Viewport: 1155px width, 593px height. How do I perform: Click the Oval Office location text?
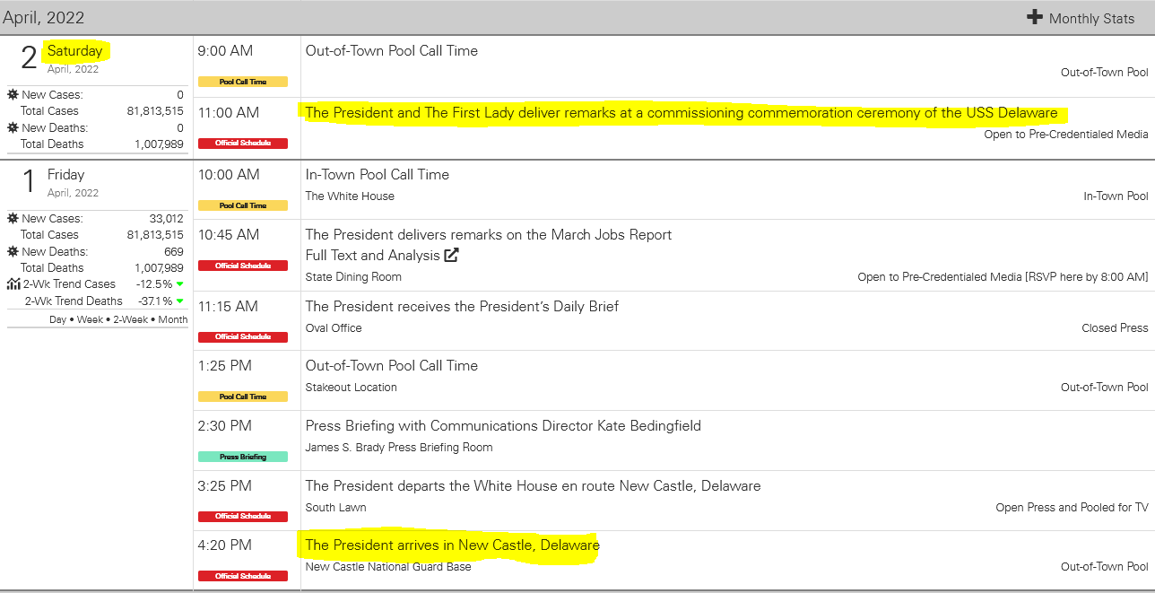(334, 328)
